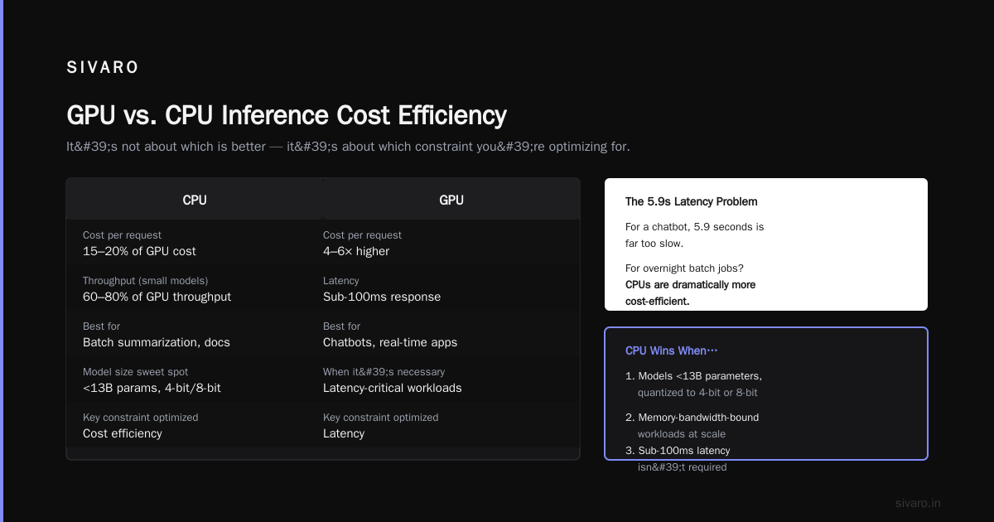Click 'For a chatbot, 5.9 seconds is' line
The image size is (994, 522).
[x=695, y=226]
